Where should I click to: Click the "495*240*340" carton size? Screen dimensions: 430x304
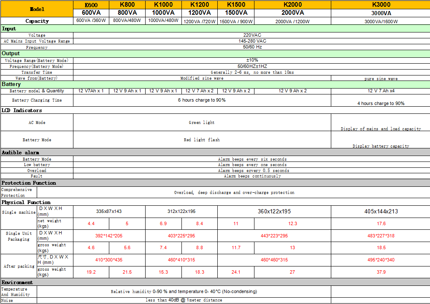click(x=381, y=260)
